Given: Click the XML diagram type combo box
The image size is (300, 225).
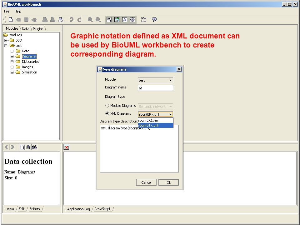Looking at the screenshot, I should (x=155, y=114).
